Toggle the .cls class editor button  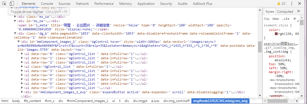[x=286, y=19]
